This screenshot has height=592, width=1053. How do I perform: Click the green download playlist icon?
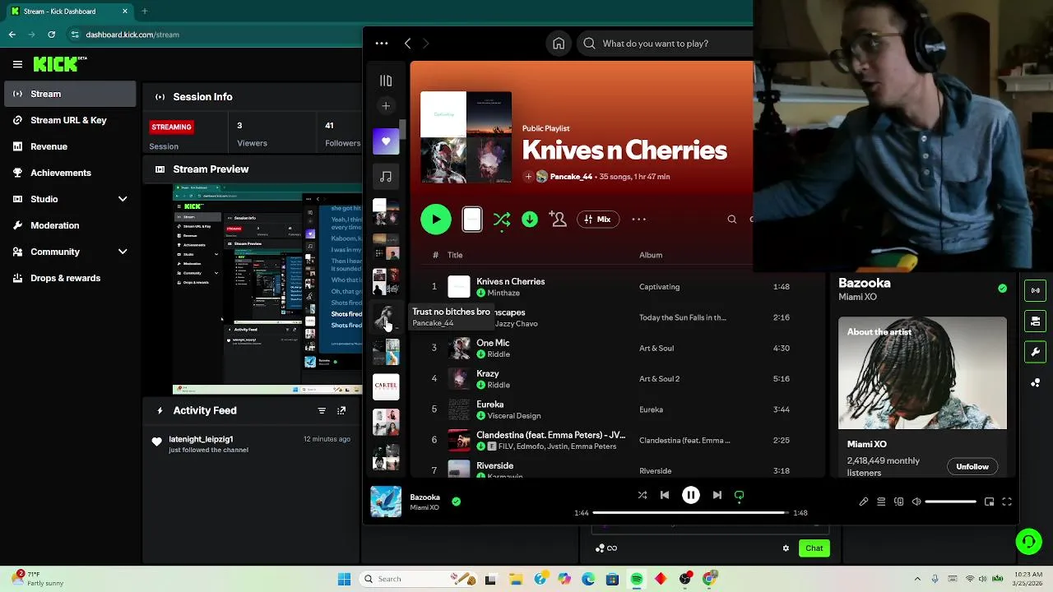(530, 220)
